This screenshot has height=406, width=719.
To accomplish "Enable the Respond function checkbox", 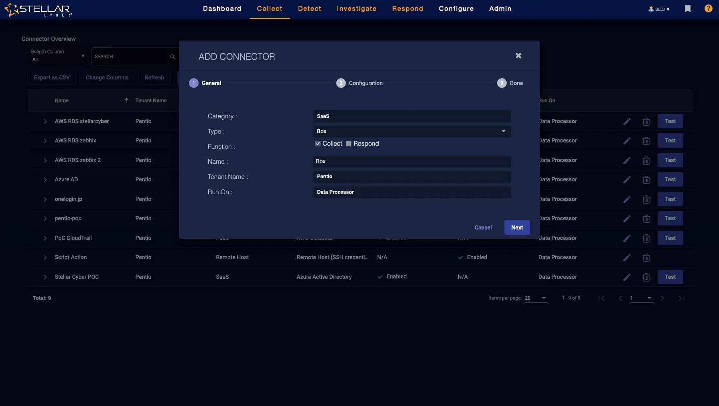I will tap(349, 144).
